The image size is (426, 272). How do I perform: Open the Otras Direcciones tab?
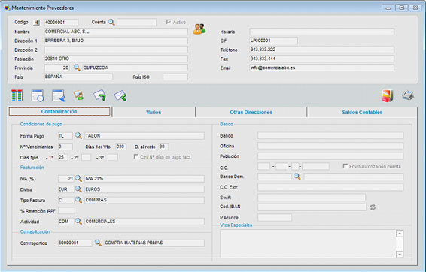(x=251, y=112)
